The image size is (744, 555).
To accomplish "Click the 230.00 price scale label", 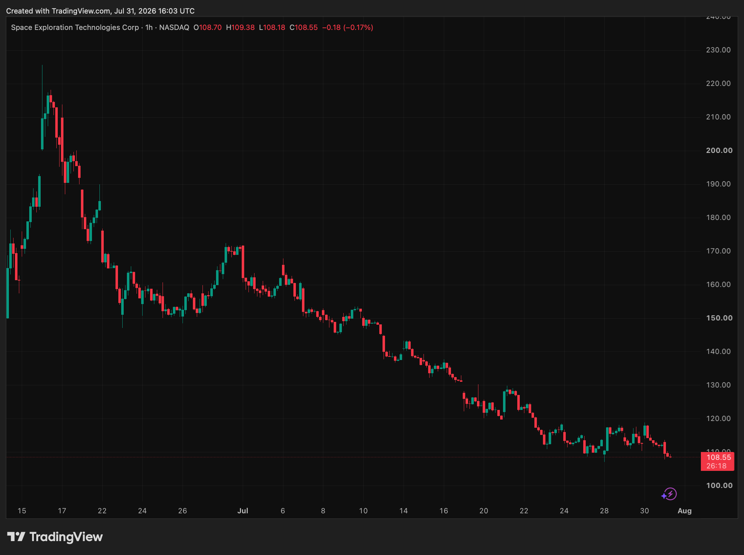I will coord(718,50).
